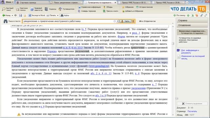Image resolution: width=210 pixels, height=118 pixels.
Task: Open the Кодексы section
Action: [51, 9]
